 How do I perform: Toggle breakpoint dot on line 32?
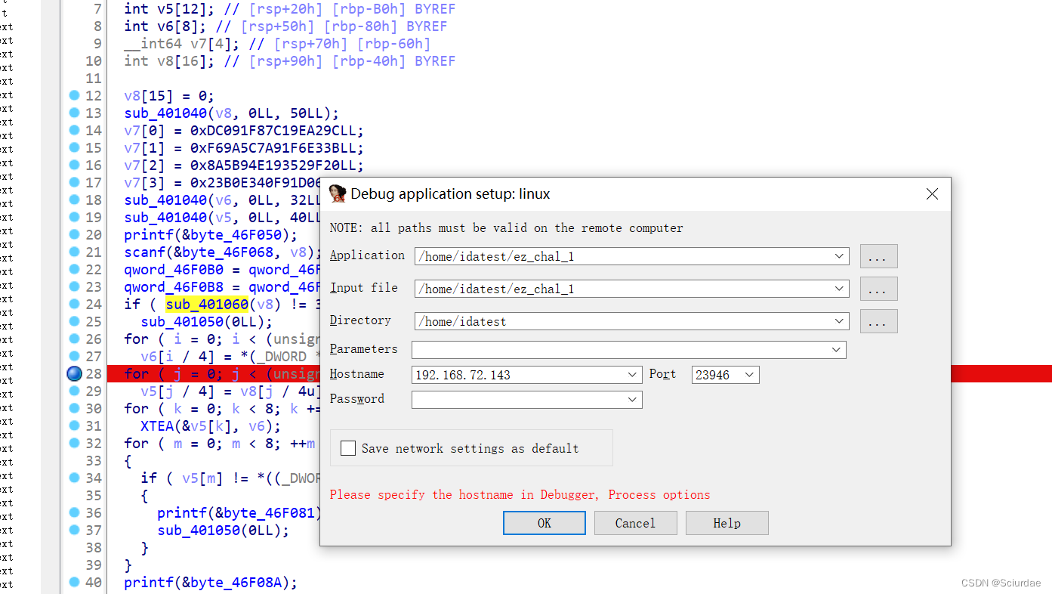click(x=74, y=443)
